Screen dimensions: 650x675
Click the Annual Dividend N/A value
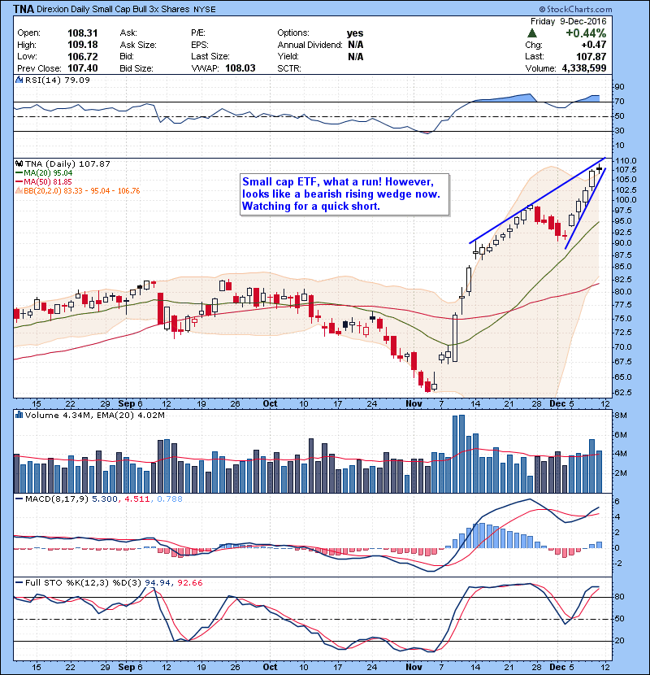click(355, 45)
